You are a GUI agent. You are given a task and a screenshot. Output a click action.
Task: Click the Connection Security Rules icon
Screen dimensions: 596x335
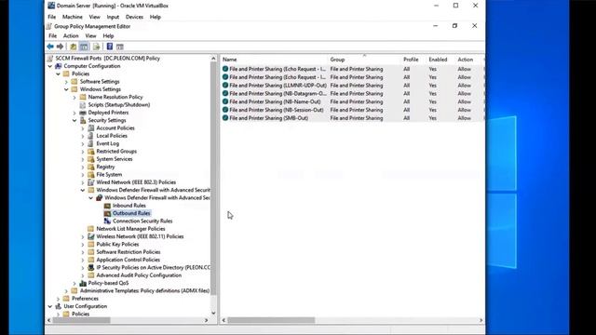tap(108, 221)
